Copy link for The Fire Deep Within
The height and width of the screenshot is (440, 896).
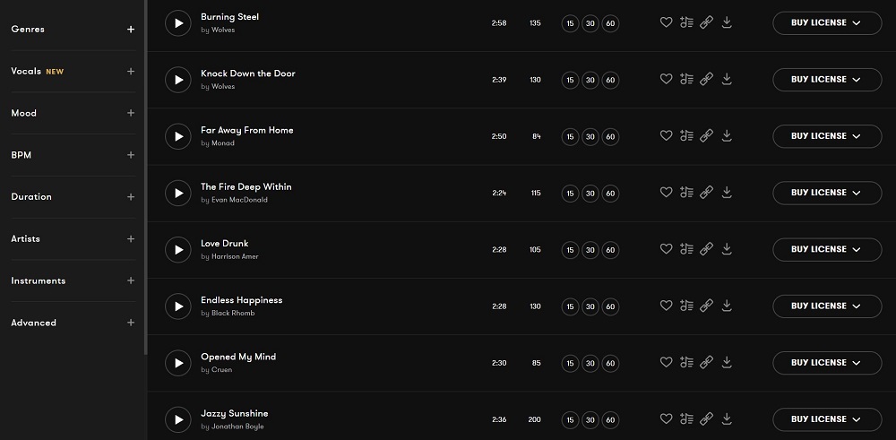[x=706, y=193]
